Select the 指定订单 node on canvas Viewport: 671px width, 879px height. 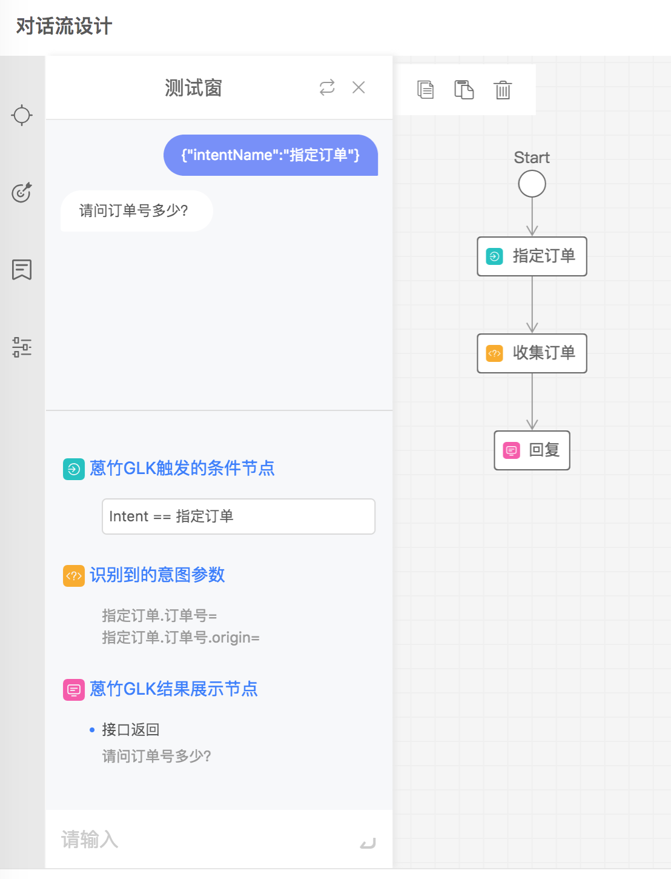click(532, 256)
